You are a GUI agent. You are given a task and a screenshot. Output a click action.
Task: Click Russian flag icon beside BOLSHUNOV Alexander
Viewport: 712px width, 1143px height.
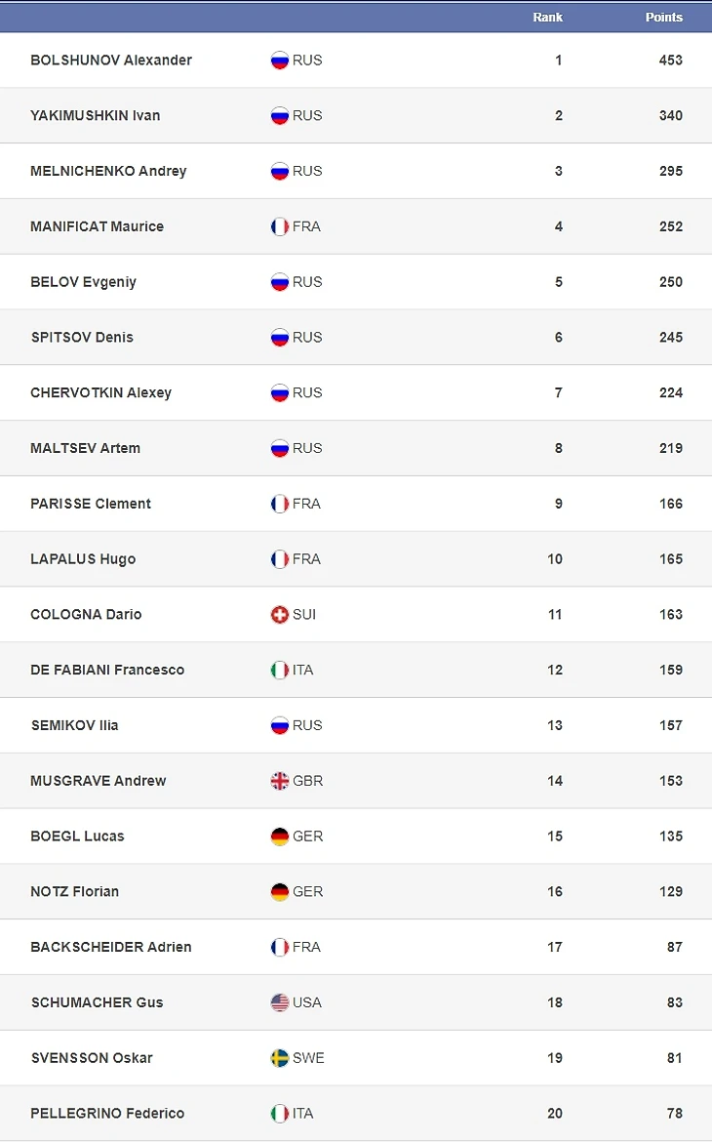click(280, 61)
